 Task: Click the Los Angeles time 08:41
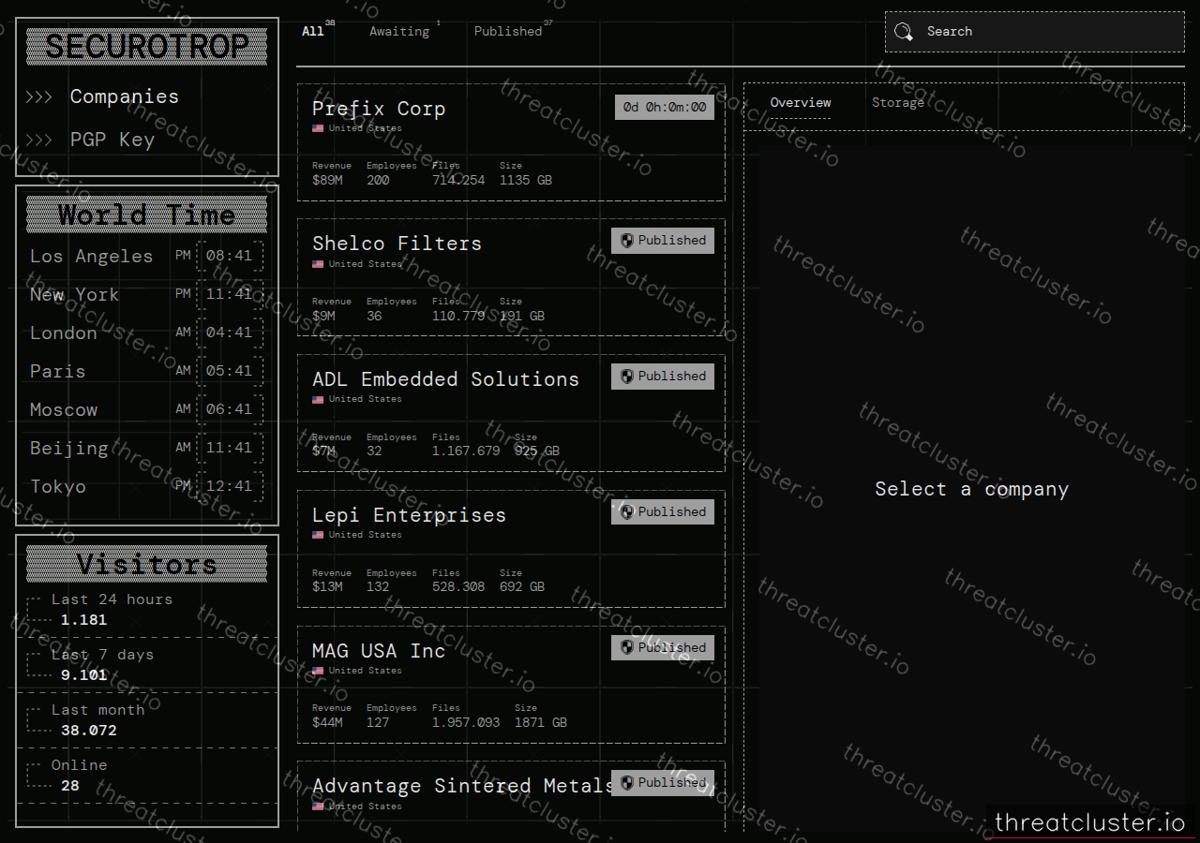tap(230, 256)
